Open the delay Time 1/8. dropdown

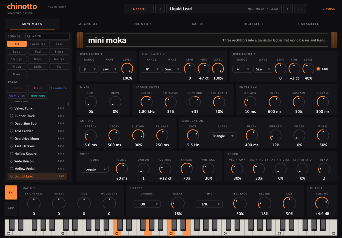click(x=209, y=204)
